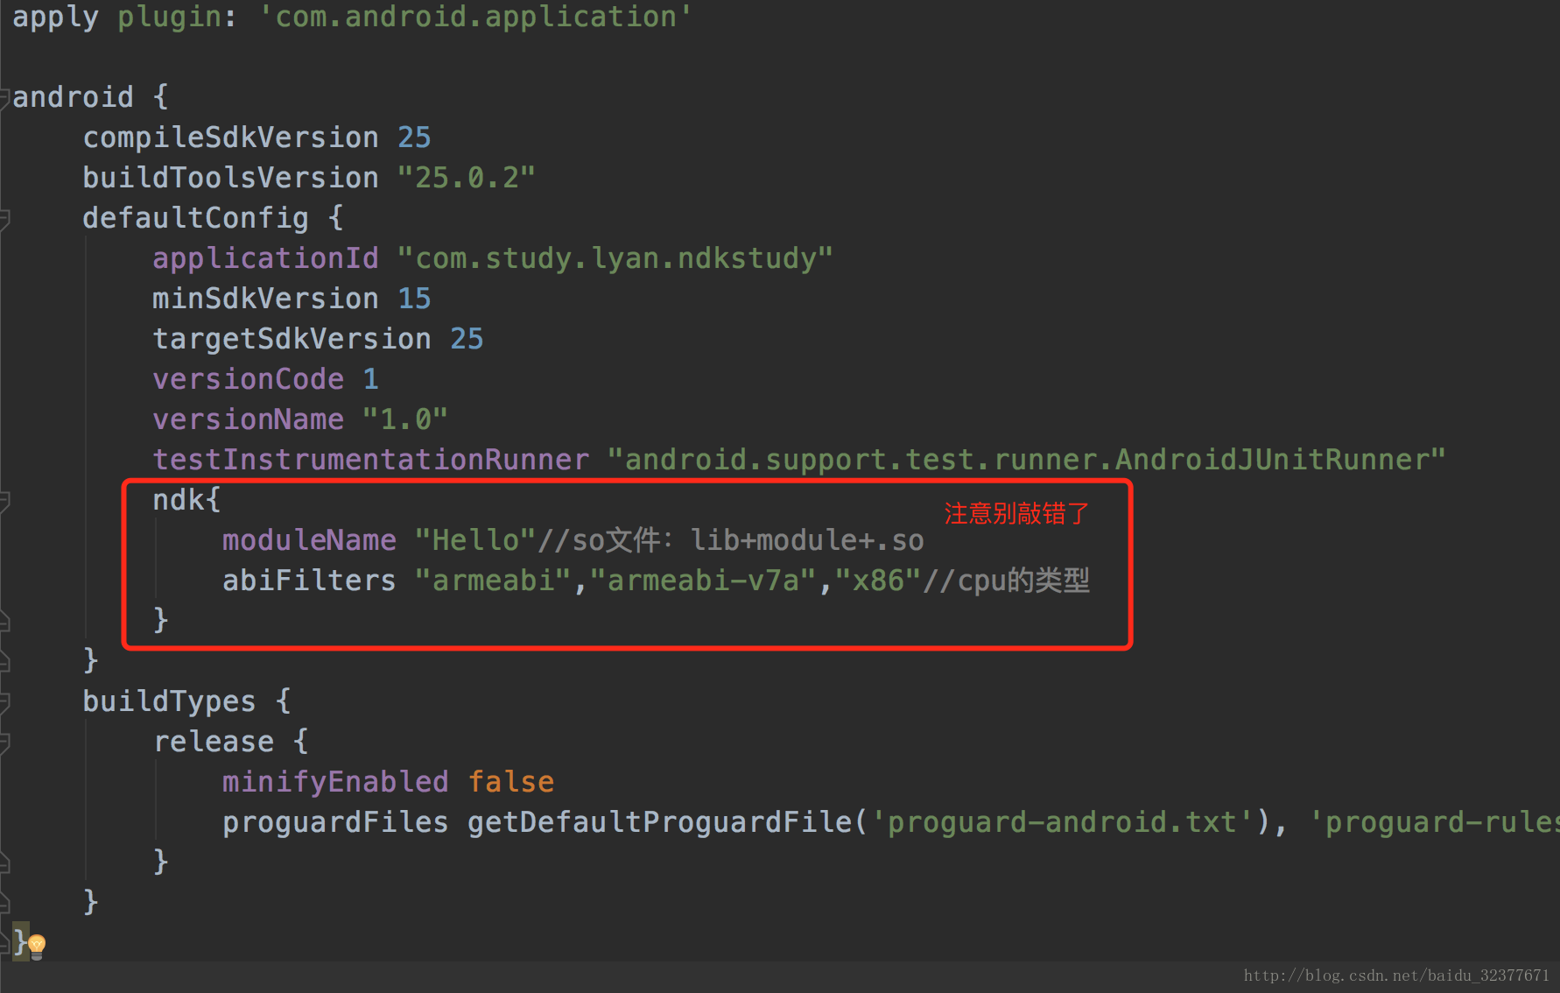
Task: Click the proguardFiles keyword
Action: pos(335,822)
